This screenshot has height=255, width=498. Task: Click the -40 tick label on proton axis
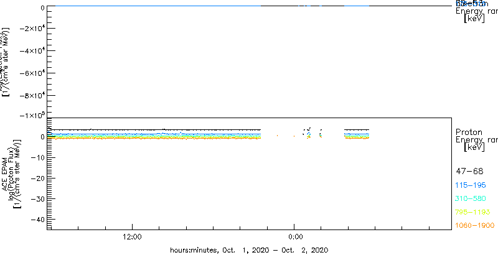coord(37,220)
